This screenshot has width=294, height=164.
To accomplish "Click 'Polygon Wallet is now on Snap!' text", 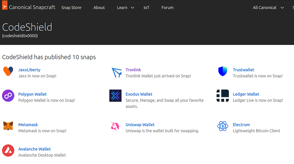I will [47, 100].
